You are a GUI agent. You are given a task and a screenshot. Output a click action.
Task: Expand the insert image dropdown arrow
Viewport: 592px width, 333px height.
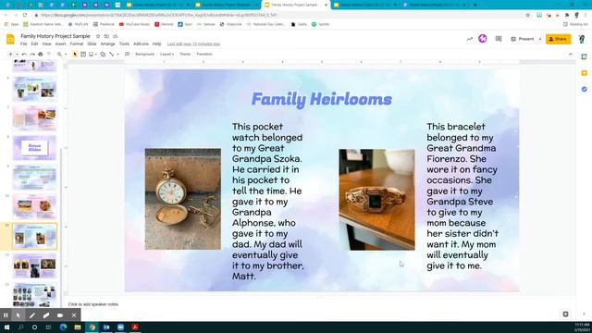[96, 55]
